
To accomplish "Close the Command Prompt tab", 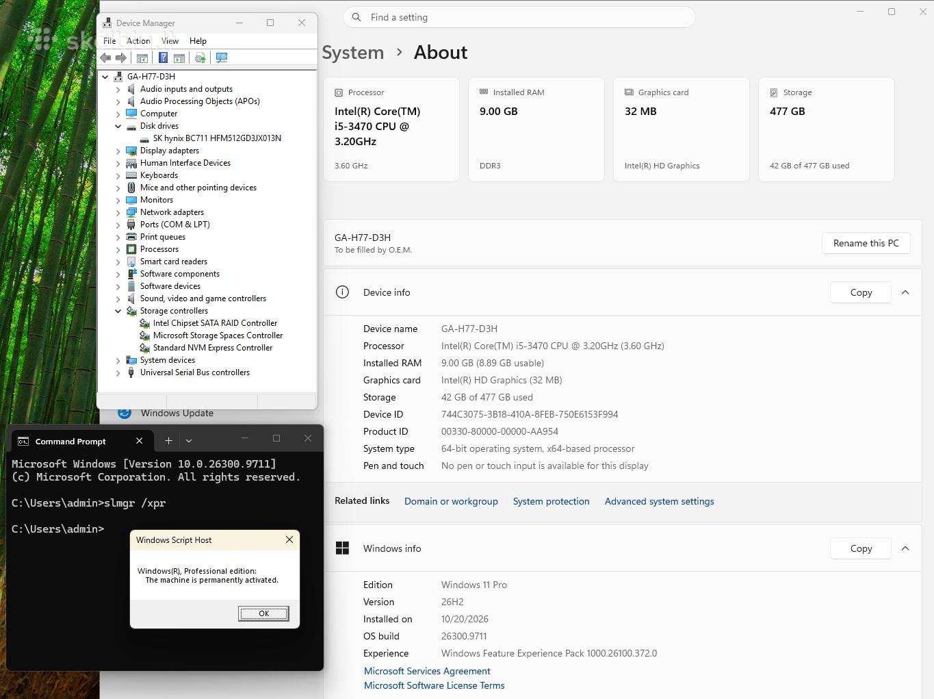I will click(139, 441).
